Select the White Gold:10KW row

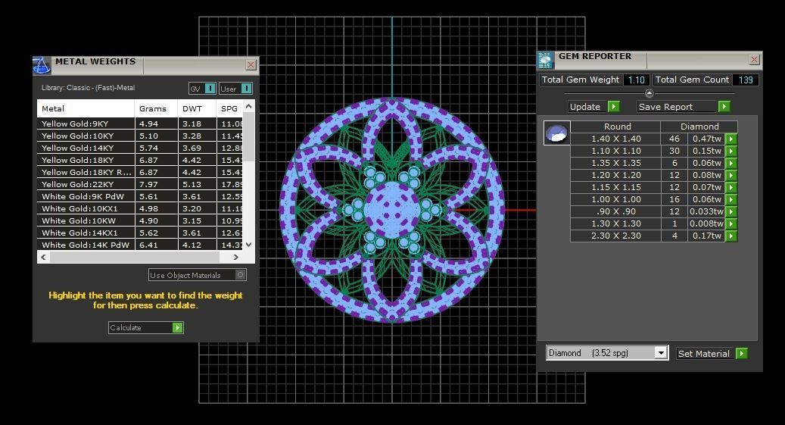(140, 220)
